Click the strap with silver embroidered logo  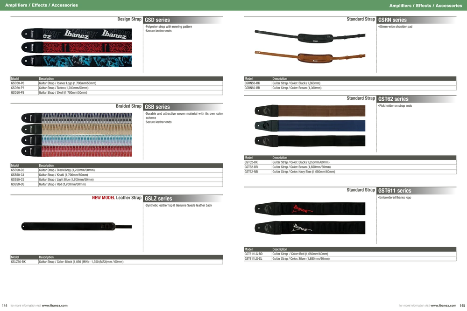tap(310, 228)
